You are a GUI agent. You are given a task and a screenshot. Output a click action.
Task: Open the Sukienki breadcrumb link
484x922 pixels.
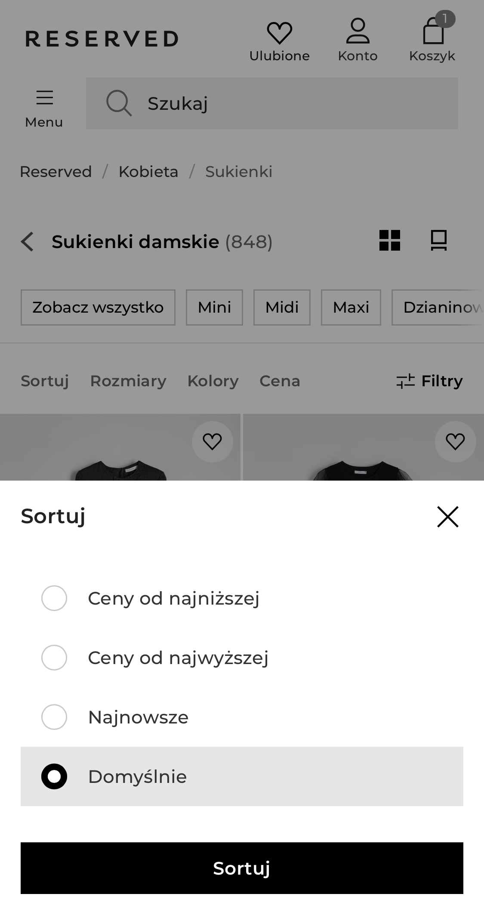coord(238,171)
